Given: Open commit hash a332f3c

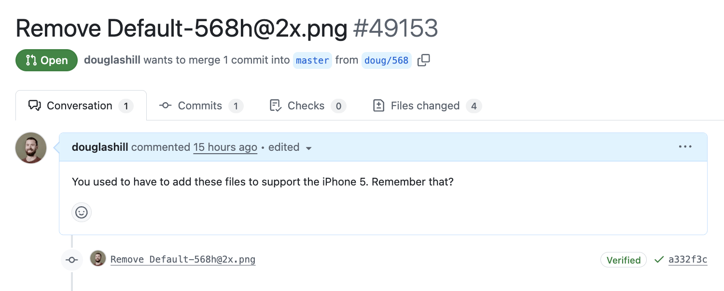Looking at the screenshot, I should 687,260.
